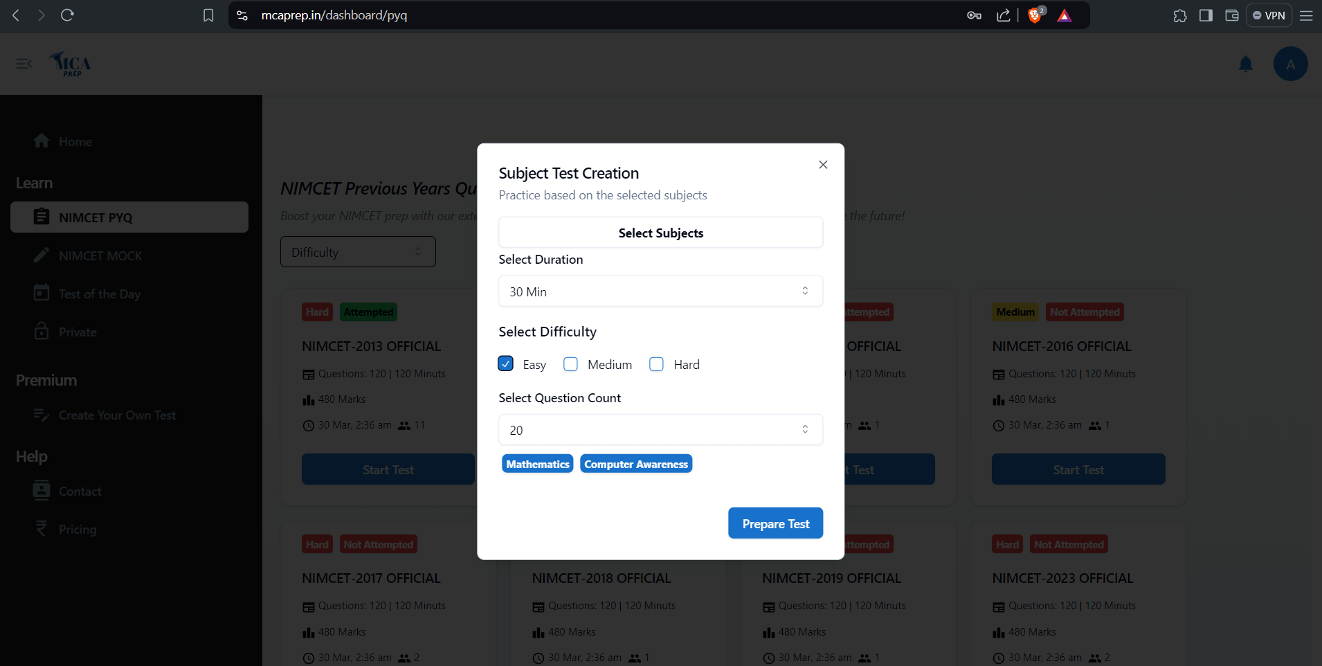Viewport: 1322px width, 666px height.
Task: Click Not Attempted badge on NIMCET-2016
Action: coord(1085,312)
